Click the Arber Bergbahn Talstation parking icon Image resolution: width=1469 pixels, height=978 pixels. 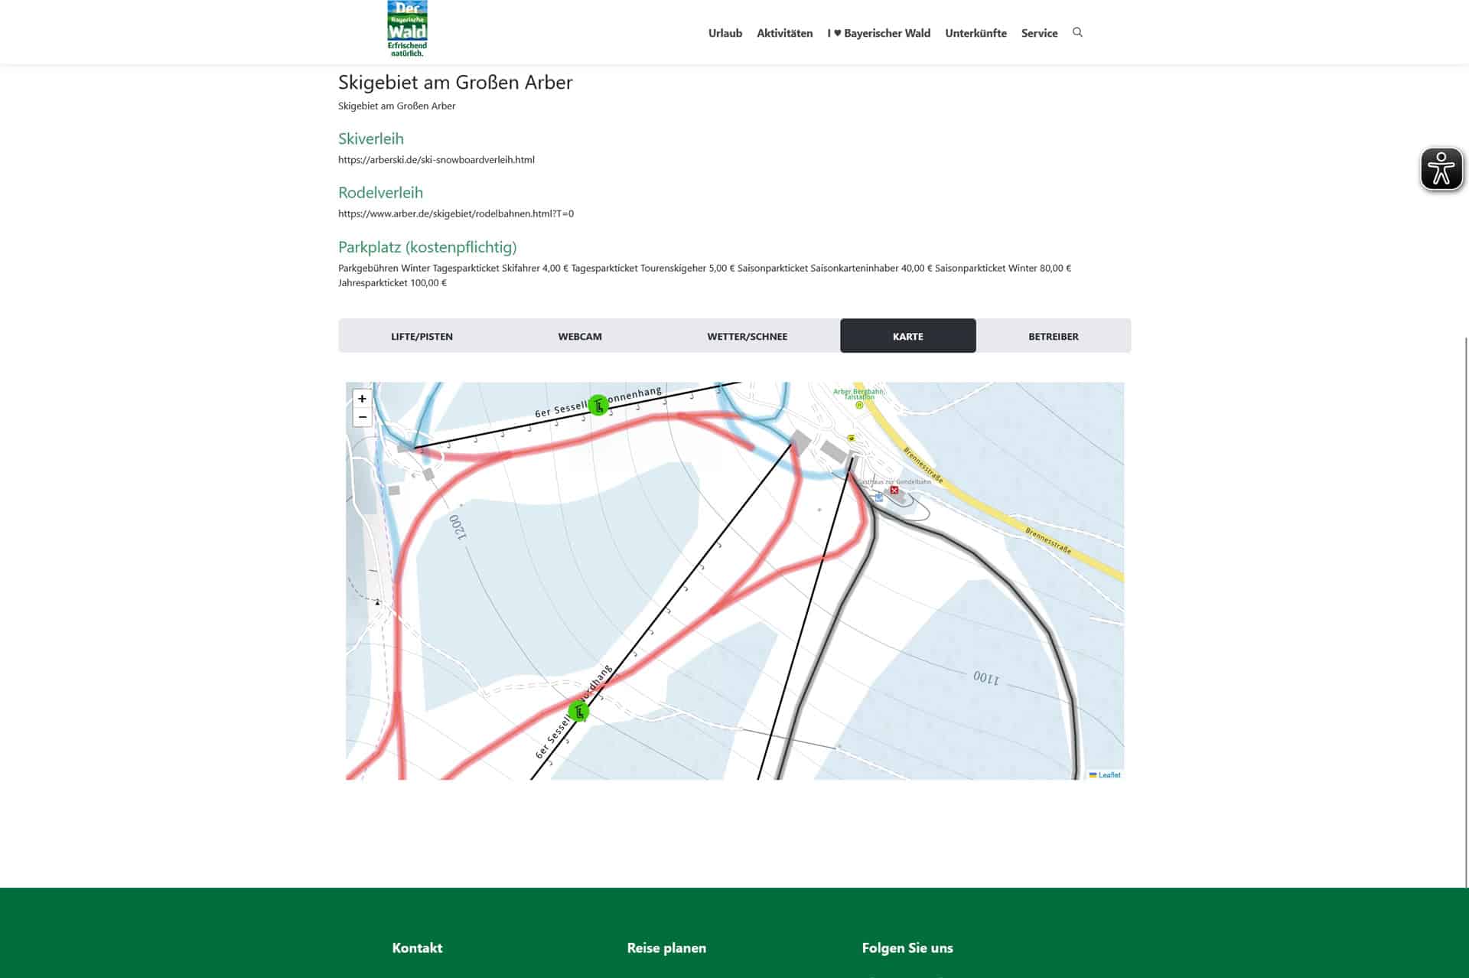coord(859,406)
